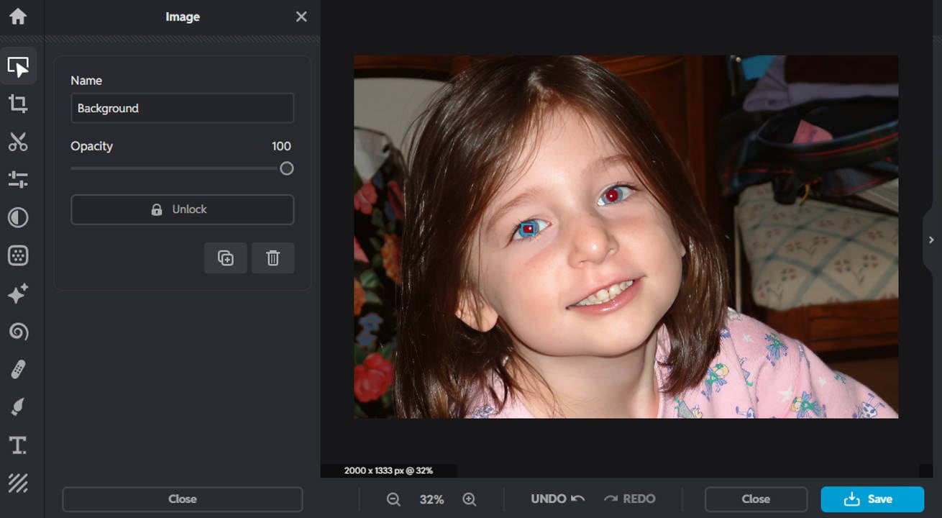Undo the last action
The image size is (942, 518).
tap(558, 499)
